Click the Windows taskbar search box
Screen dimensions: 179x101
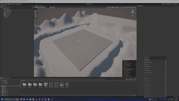click(x=11, y=99)
